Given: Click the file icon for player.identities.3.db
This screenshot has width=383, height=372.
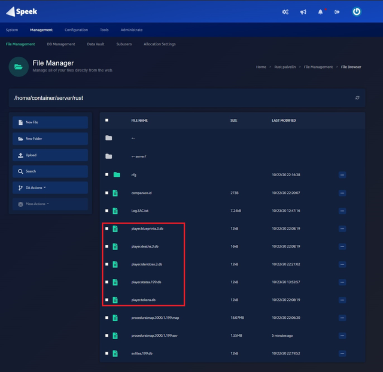Looking at the screenshot, I should (x=115, y=265).
